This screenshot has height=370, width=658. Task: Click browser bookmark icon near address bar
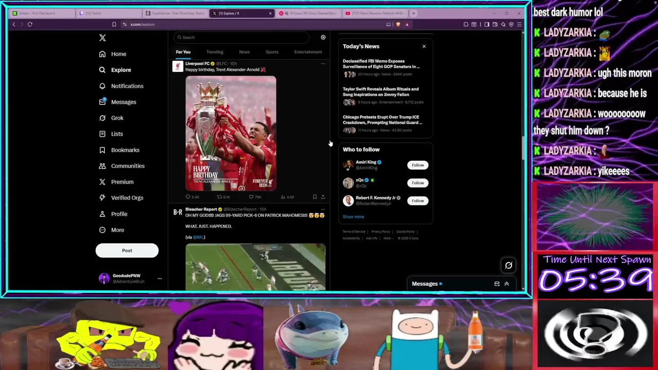[114, 24]
